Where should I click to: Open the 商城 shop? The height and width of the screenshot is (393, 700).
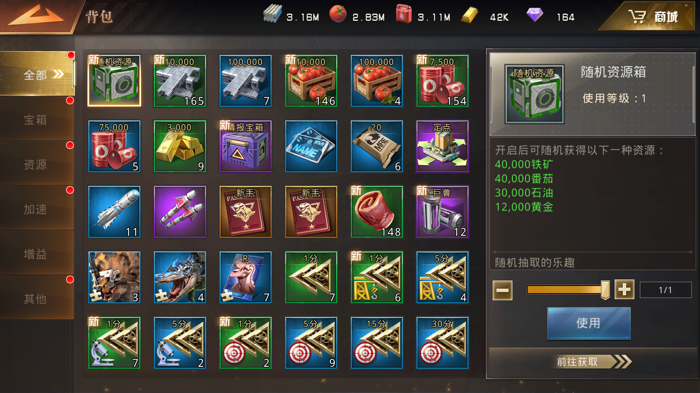pos(651,16)
